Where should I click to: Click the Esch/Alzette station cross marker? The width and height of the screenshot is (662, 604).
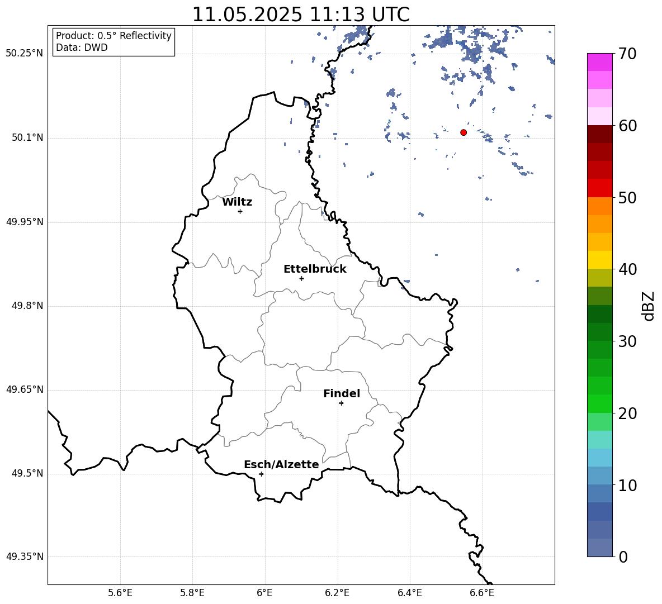[x=261, y=474]
